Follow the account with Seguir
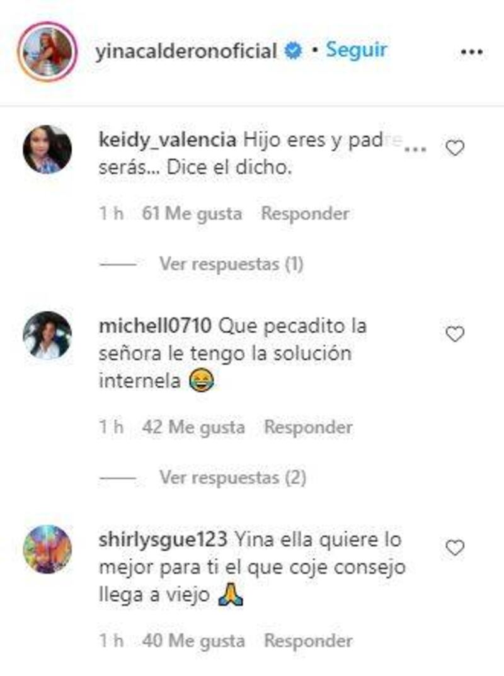The image size is (504, 676). tap(357, 50)
